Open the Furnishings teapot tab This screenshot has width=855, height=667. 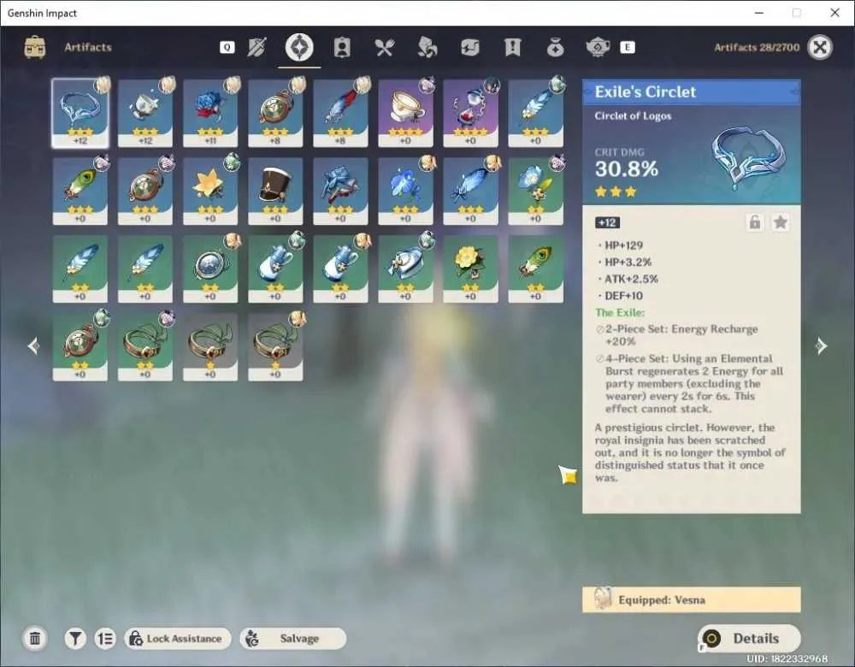click(598, 47)
